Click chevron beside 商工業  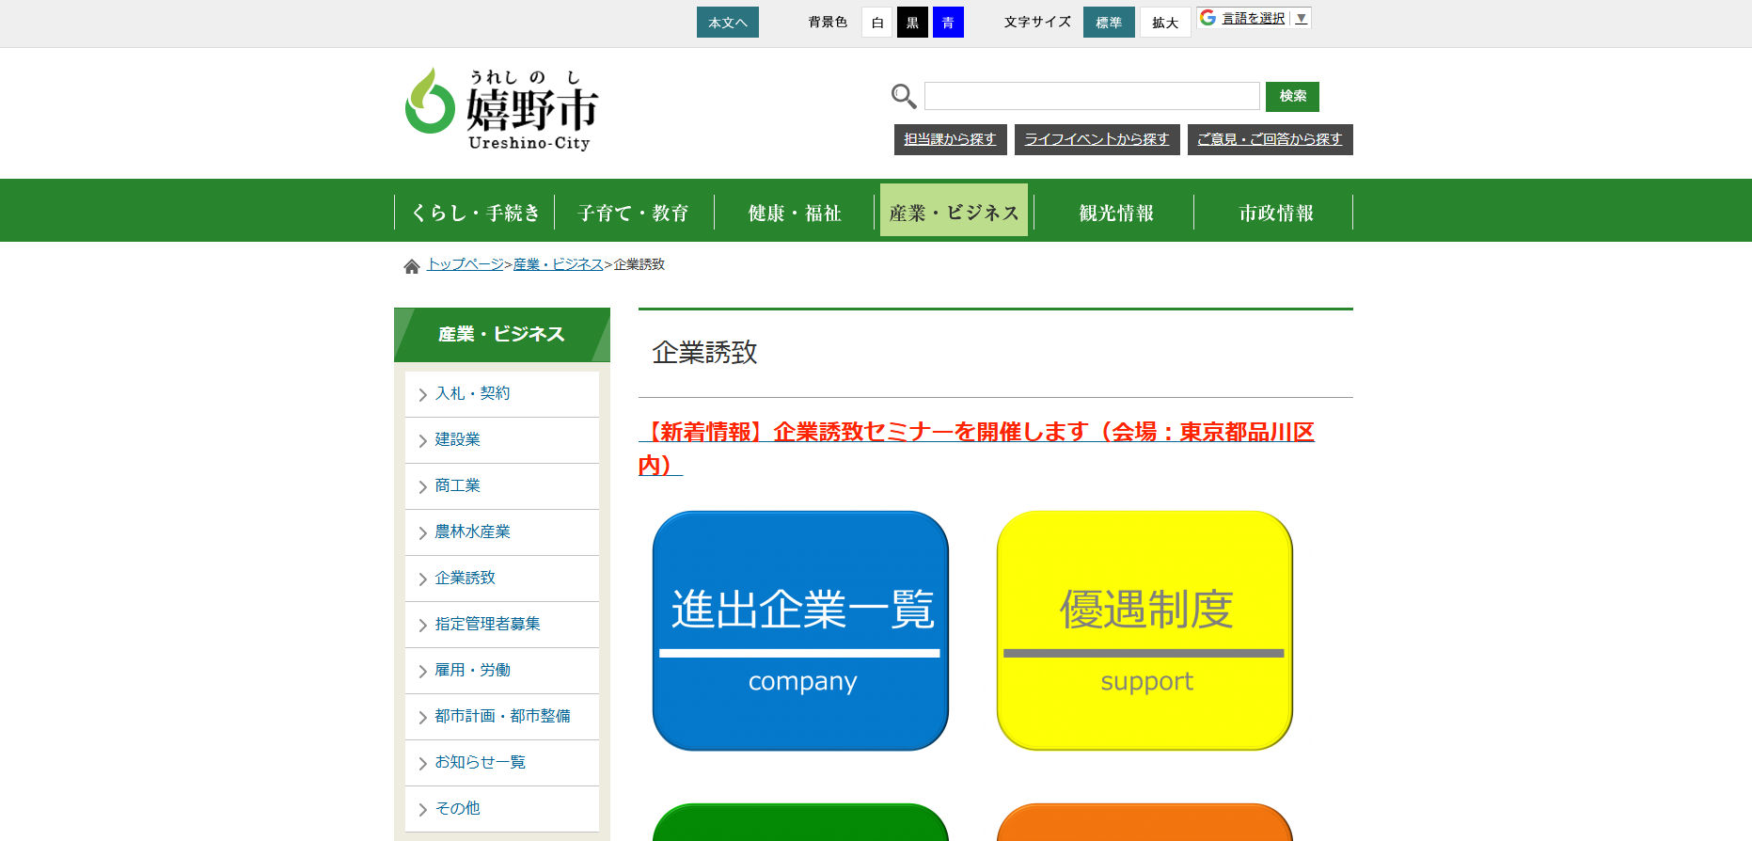click(423, 487)
